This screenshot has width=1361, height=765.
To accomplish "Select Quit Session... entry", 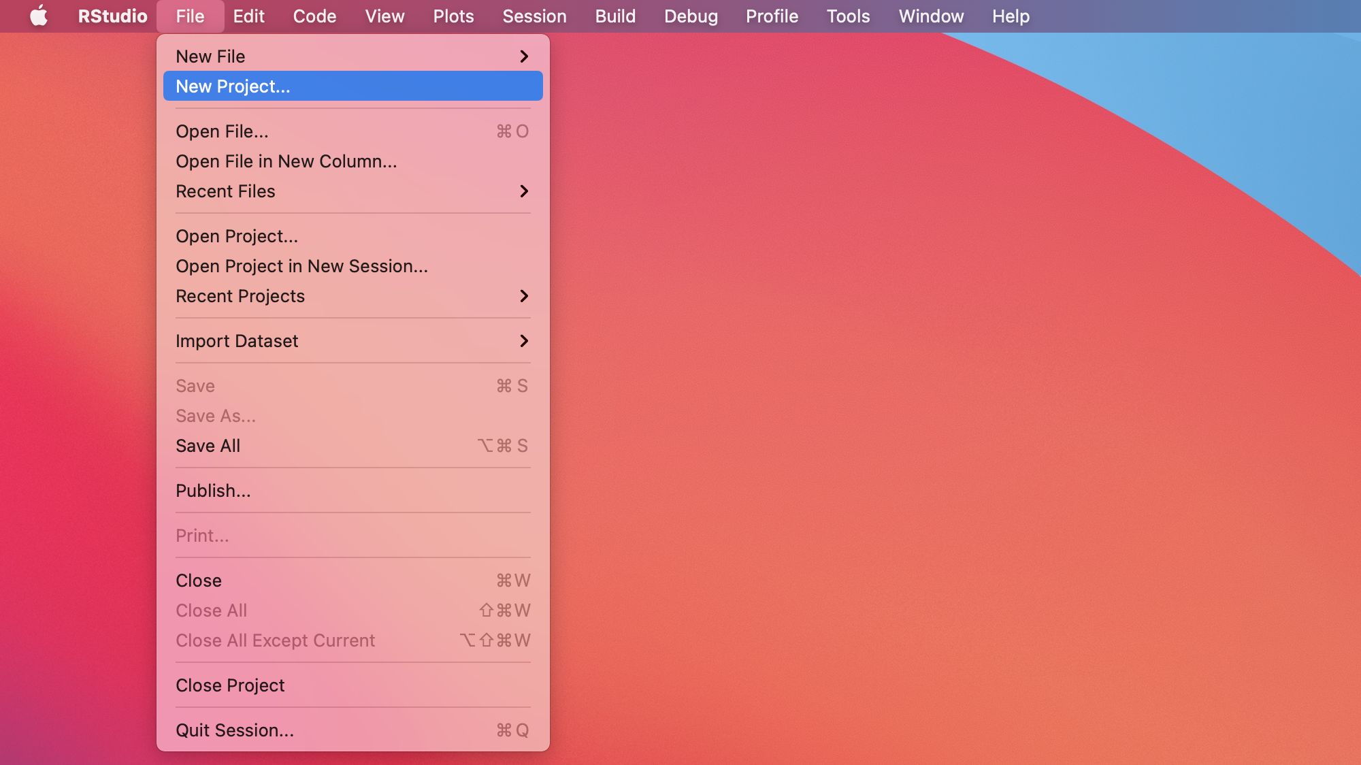I will (x=235, y=730).
